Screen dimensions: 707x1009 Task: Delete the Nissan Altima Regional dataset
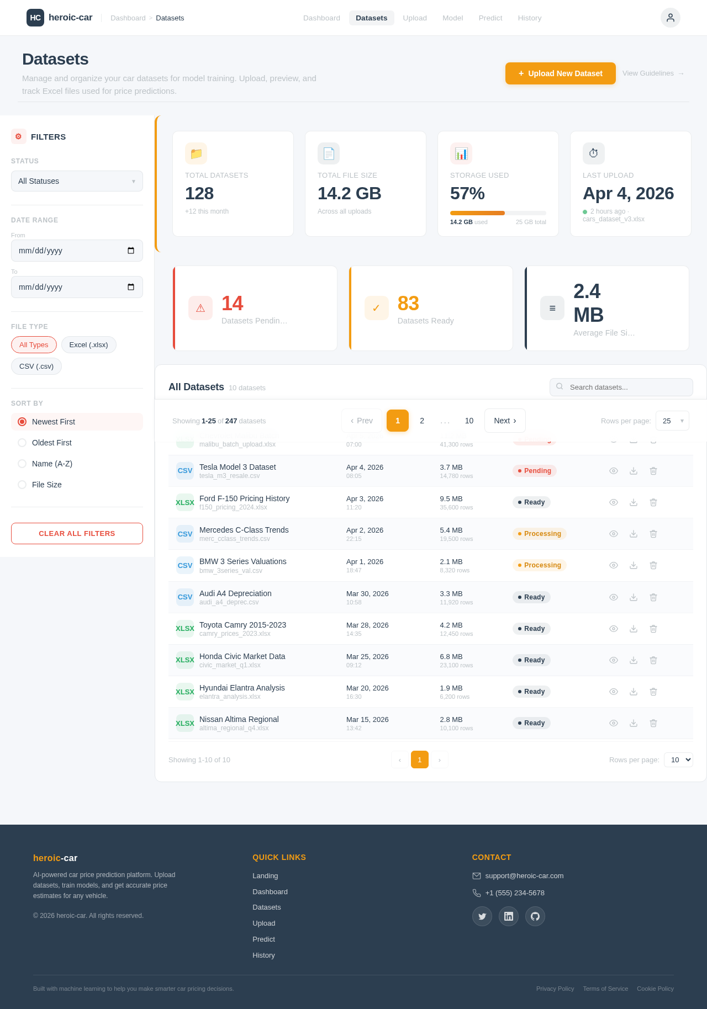653,723
